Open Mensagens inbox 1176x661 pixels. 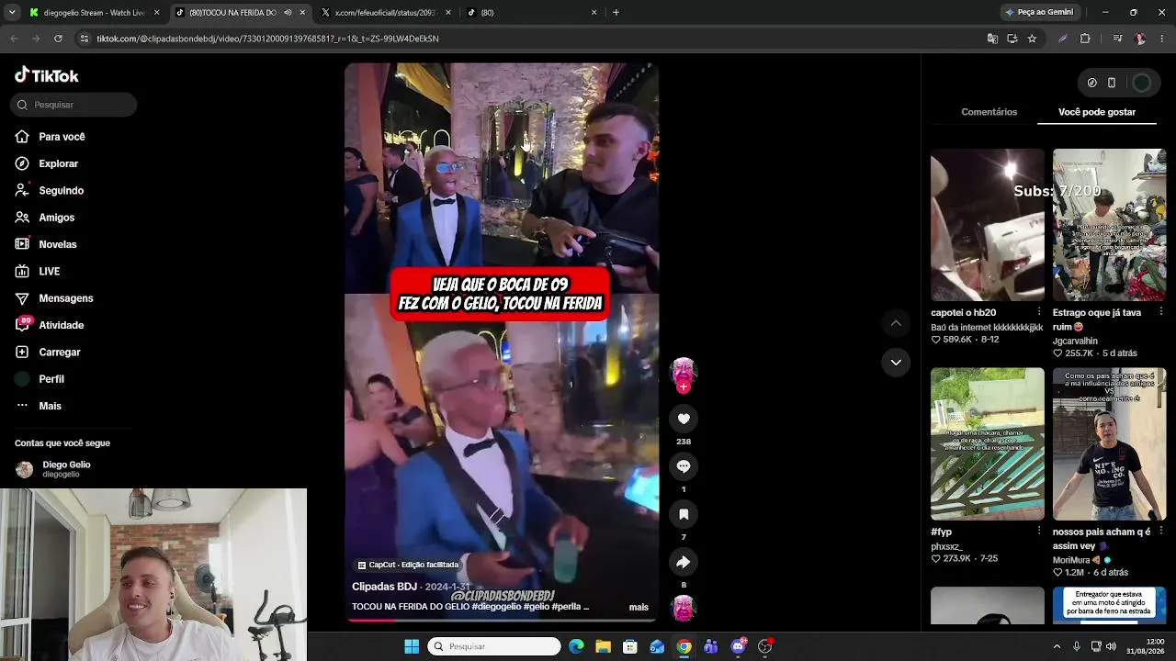click(54, 298)
